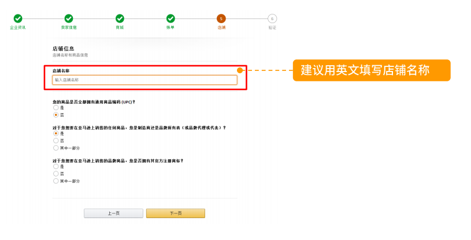Click the 卖家信息 step checkmark icon

69,18
